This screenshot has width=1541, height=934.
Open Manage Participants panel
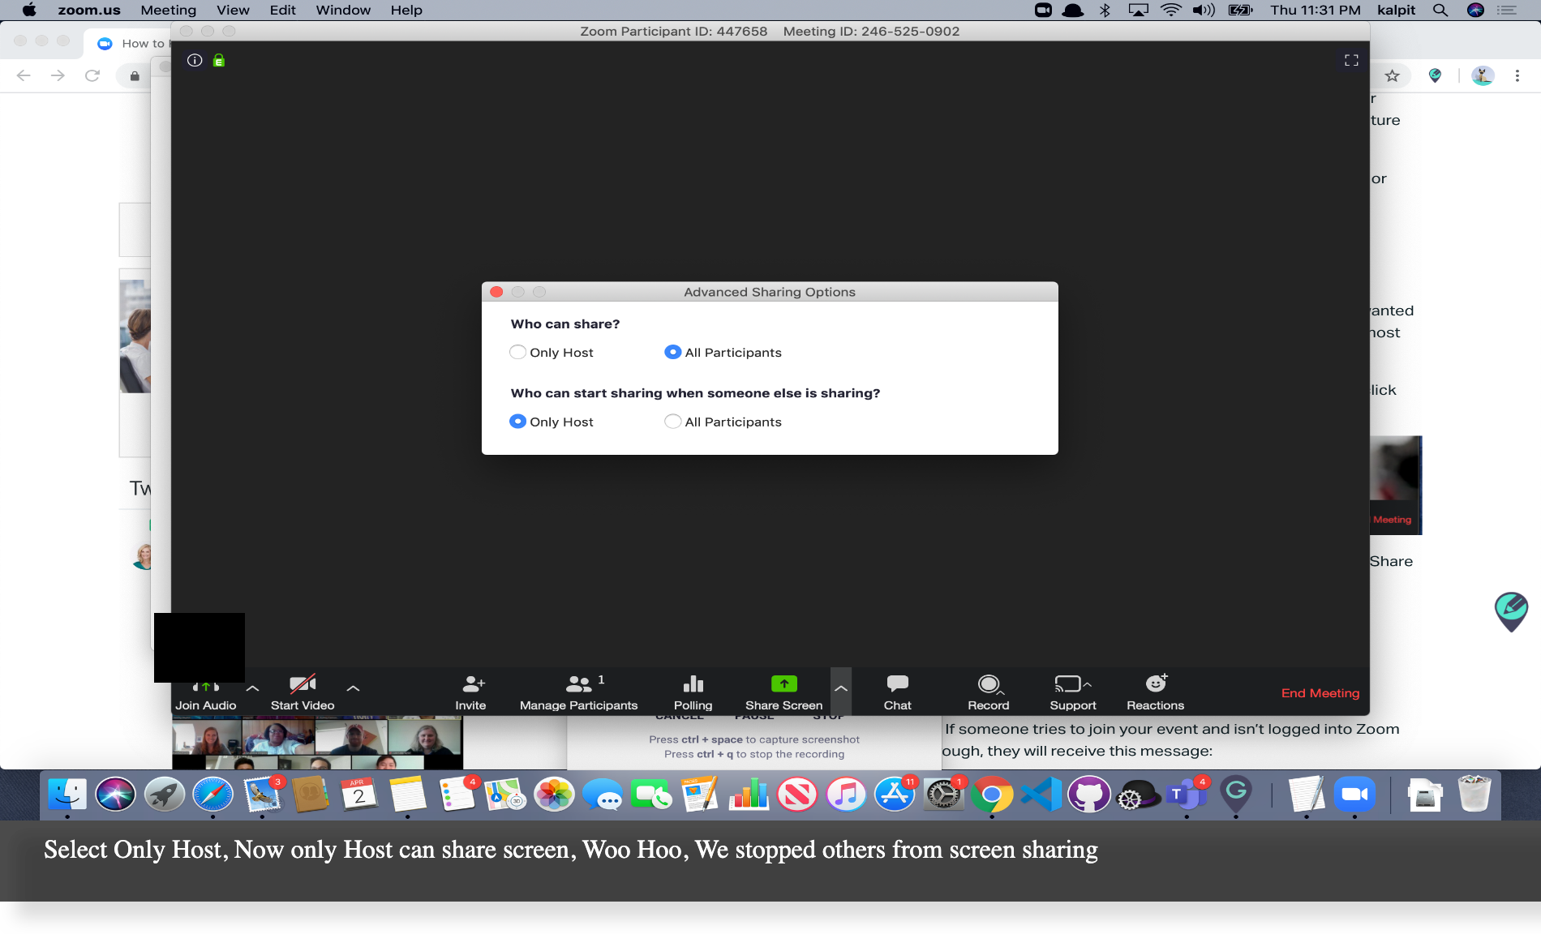tap(578, 685)
